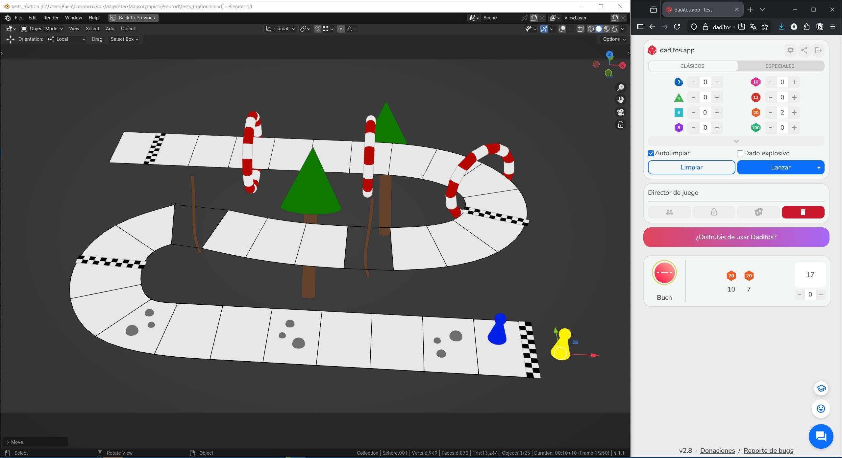
Task: Enable the Dado explosivo checkbox
Action: [740, 153]
